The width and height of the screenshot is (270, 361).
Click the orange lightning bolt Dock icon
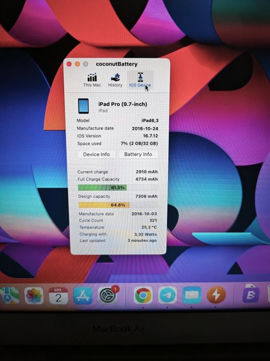[x=216, y=294]
